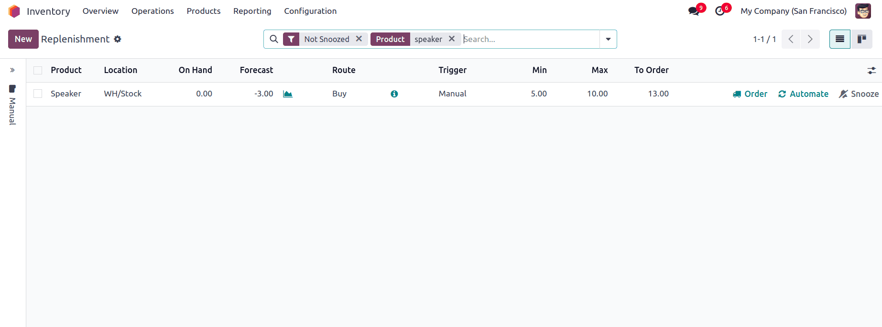Screen dimensions: 882x327
Task: Click the search magnifier icon
Action: 274,39
